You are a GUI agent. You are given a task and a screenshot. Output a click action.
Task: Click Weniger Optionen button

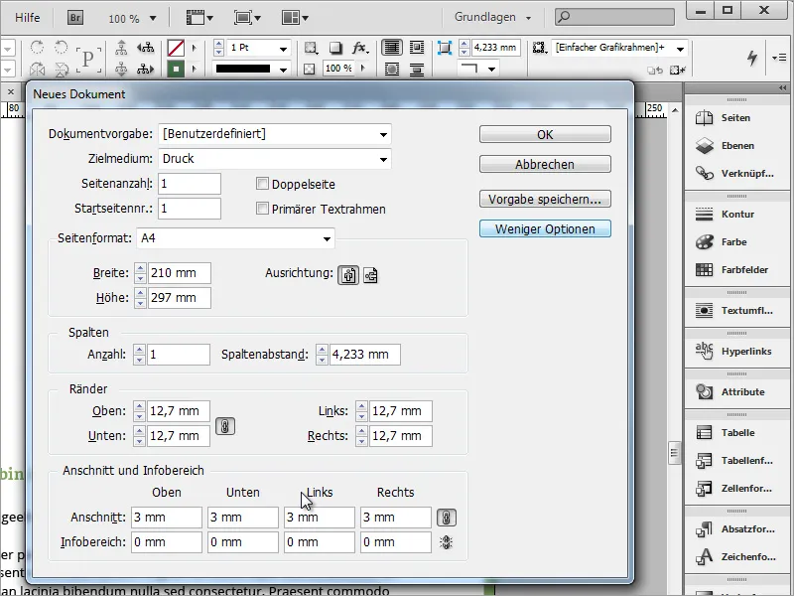click(x=545, y=229)
